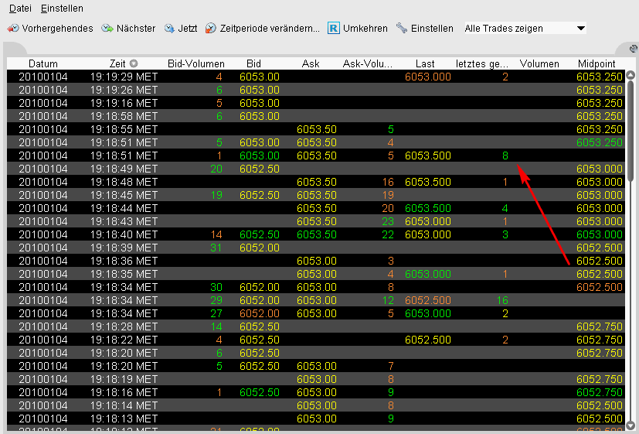This screenshot has width=639, height=434.
Task: Click the Last column header
Action: coord(425,63)
